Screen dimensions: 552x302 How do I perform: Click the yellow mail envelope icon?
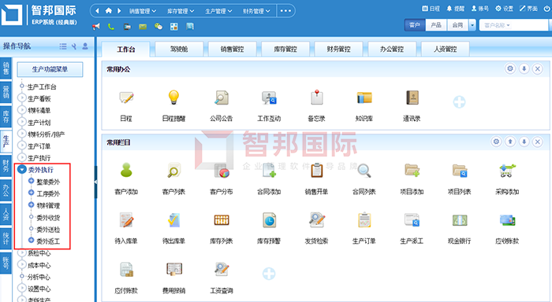pos(143,26)
